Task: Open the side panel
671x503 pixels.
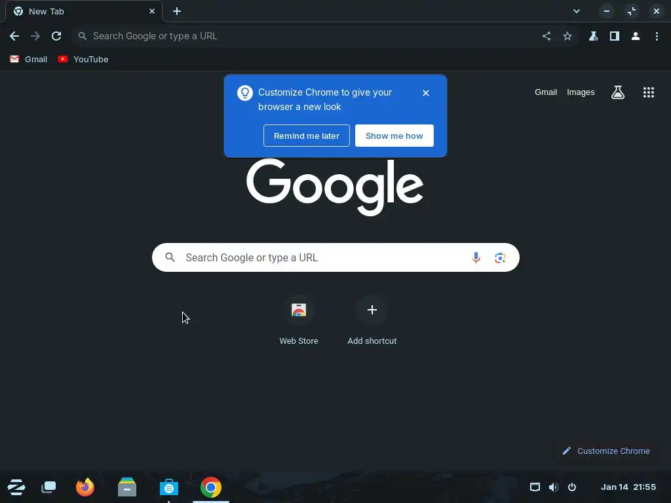Action: 615,36
